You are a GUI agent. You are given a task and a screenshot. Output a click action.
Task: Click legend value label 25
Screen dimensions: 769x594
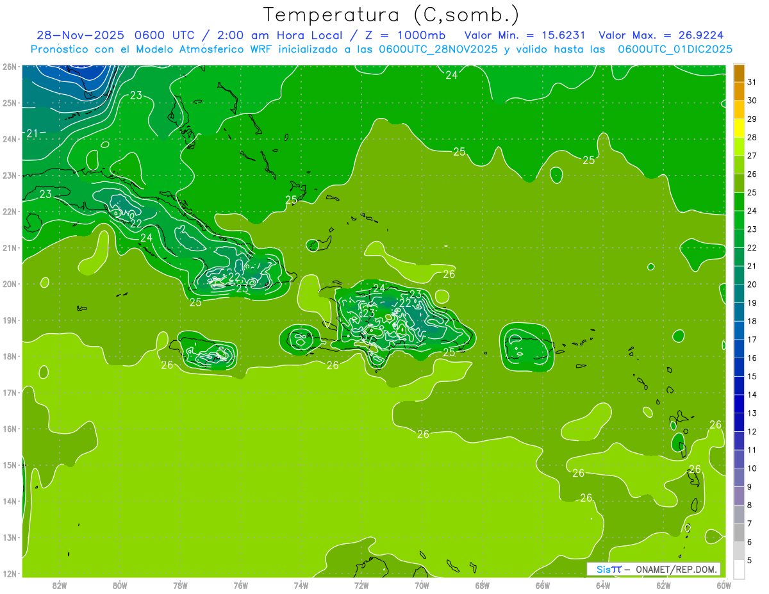pos(752,193)
